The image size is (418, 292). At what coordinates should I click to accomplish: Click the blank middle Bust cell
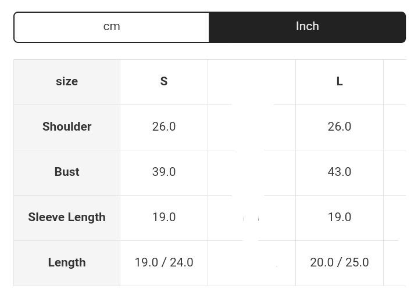pyautogui.click(x=252, y=172)
